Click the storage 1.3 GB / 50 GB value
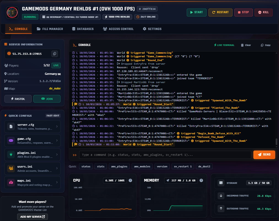279x221 pixels. [x=259, y=183]
